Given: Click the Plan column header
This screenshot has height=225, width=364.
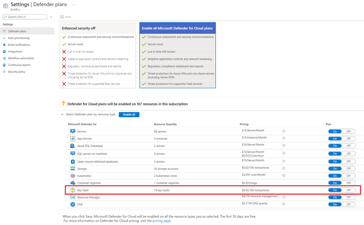Looking at the screenshot, I should 328,124.
